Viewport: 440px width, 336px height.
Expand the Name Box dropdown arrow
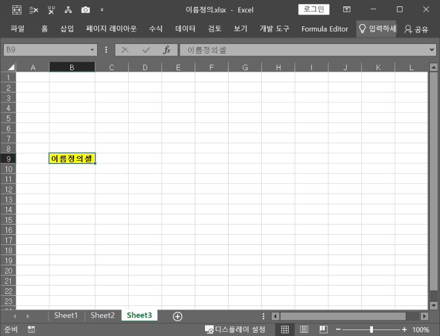coord(92,50)
